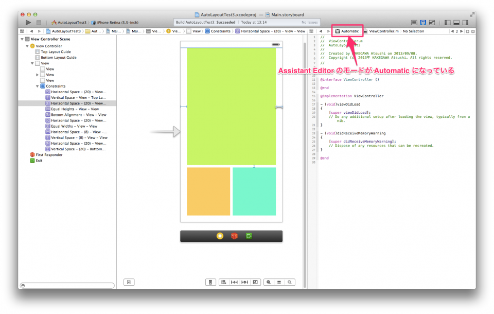Zoom out the storyboard canvas

click(x=268, y=282)
